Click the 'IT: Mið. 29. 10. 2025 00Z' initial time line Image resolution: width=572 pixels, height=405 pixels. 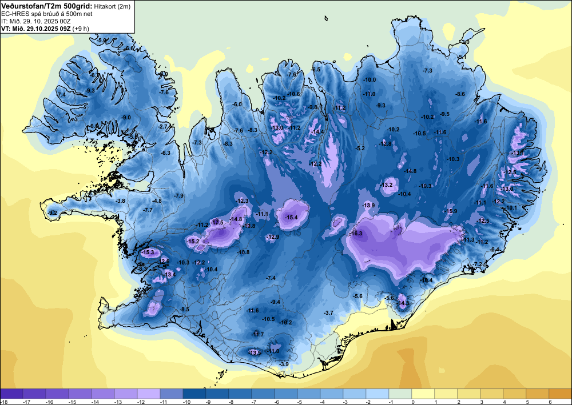pyautogui.click(x=35, y=21)
